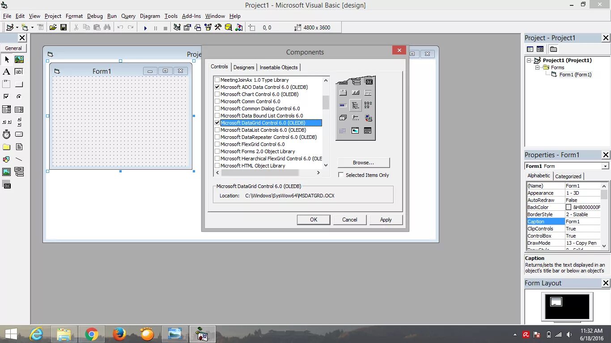Select the OptionButton tool in the toolbox
Screen dimensions: 611x343
(19, 97)
